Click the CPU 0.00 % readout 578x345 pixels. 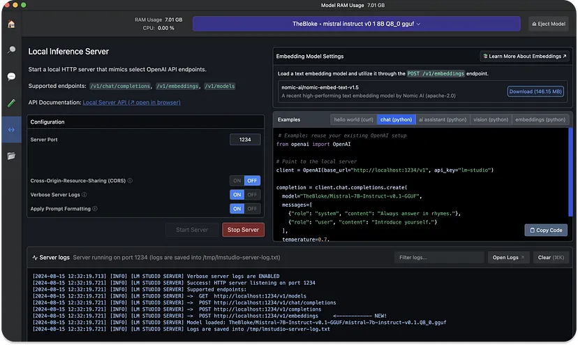(x=158, y=28)
